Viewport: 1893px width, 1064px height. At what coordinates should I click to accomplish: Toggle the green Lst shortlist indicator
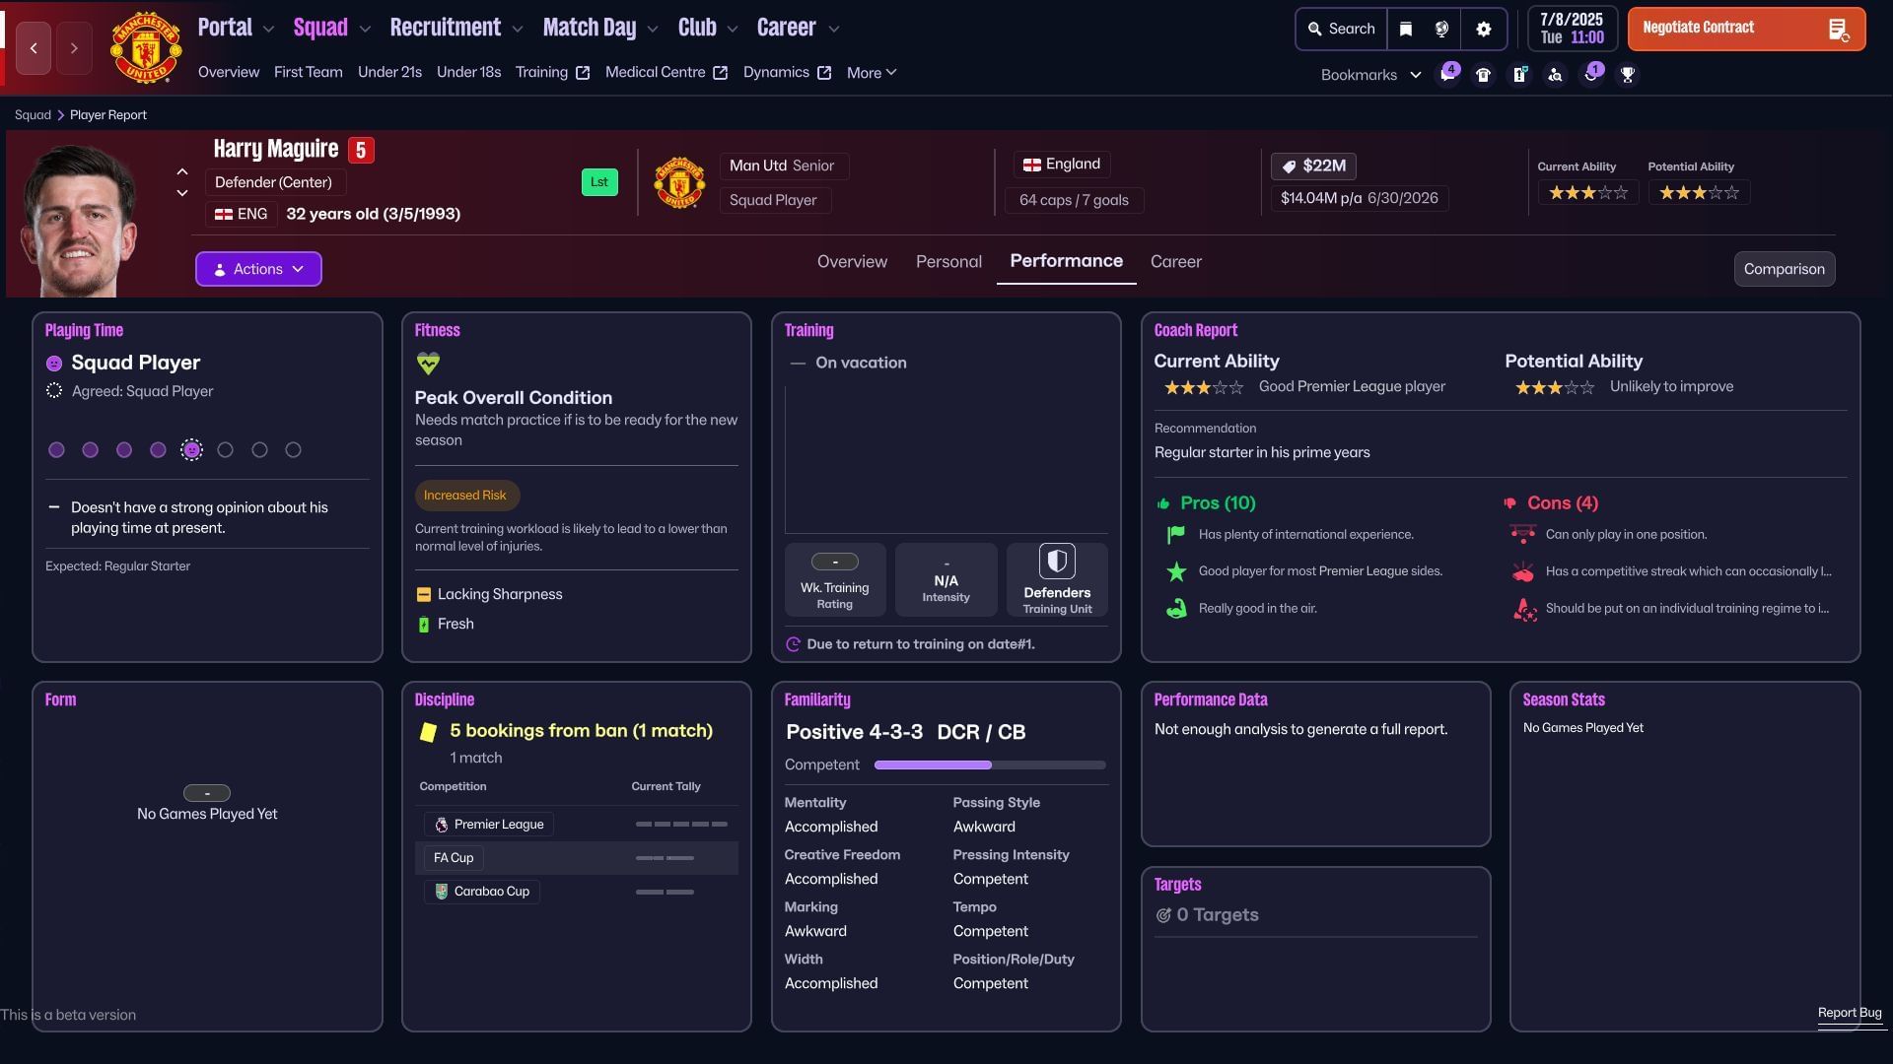(599, 181)
